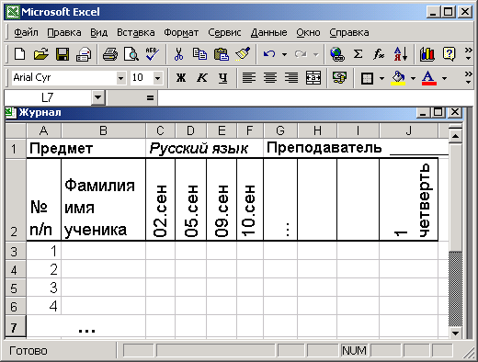Screen dimensions: 478x362
Task: Open the Окно menu
Action: [x=308, y=32]
